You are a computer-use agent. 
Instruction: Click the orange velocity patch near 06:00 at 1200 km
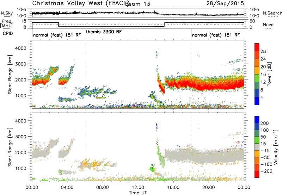click(85, 164)
